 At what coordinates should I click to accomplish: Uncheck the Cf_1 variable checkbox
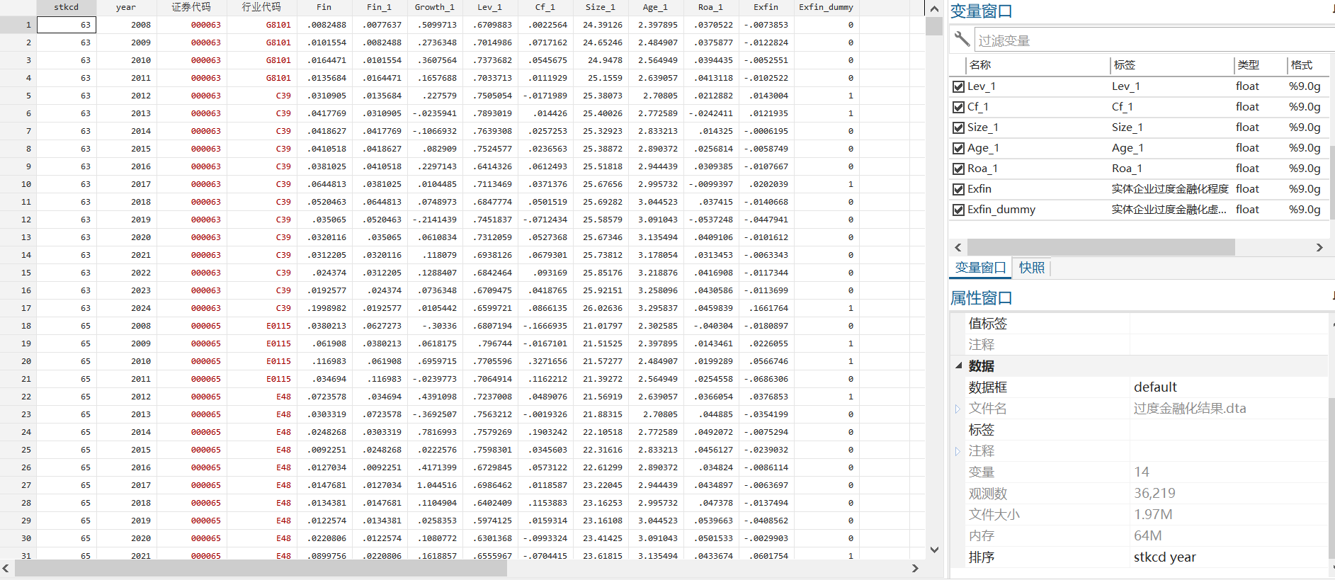point(959,107)
